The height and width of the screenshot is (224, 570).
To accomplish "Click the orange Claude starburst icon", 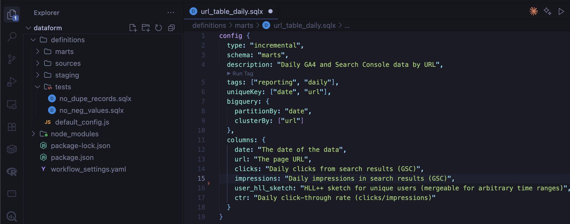I will coord(533,11).
